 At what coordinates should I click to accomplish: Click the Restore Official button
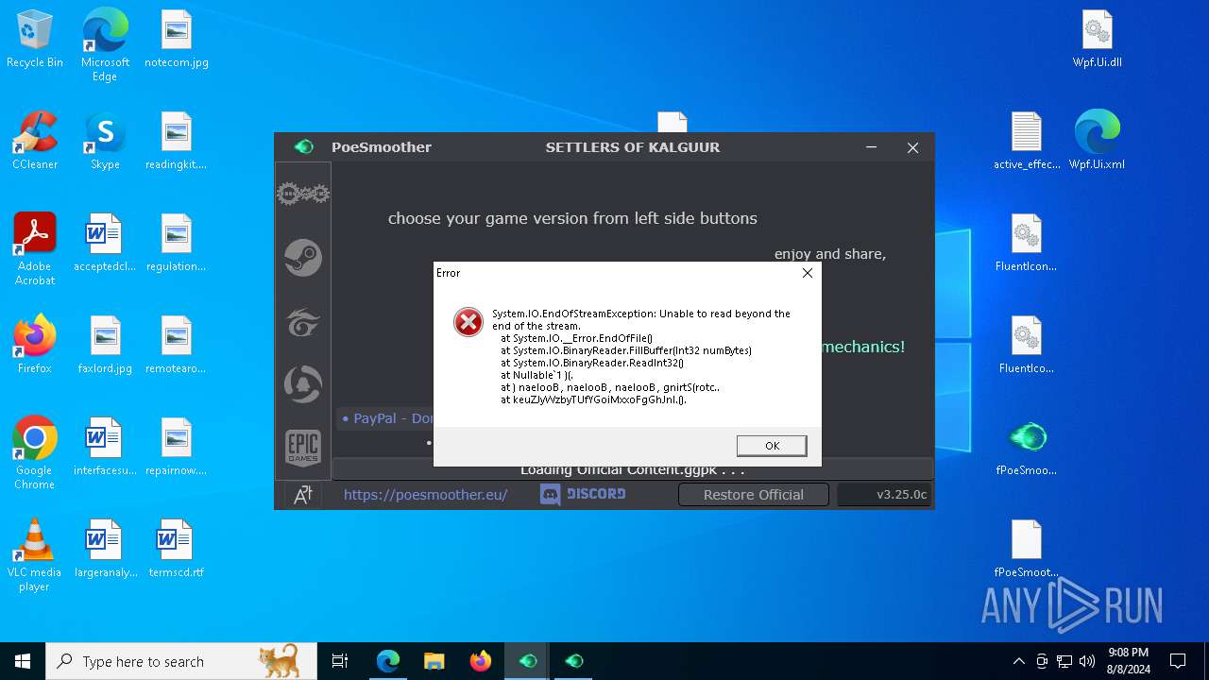(754, 495)
